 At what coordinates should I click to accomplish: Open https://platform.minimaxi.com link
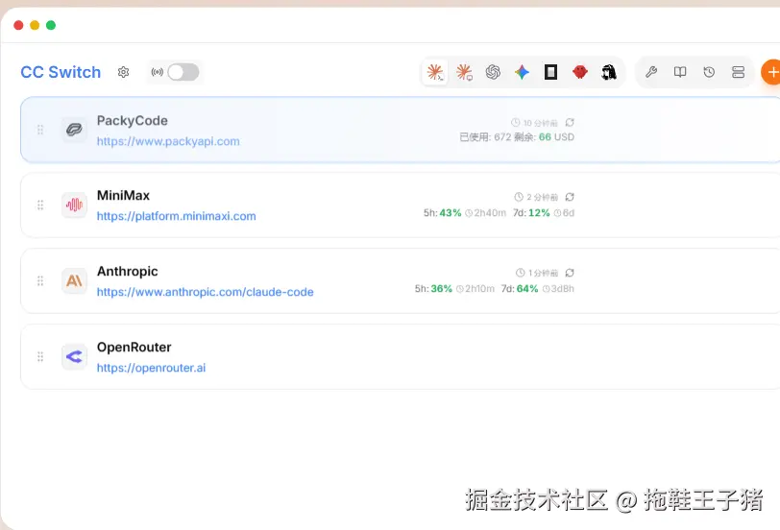pos(176,216)
